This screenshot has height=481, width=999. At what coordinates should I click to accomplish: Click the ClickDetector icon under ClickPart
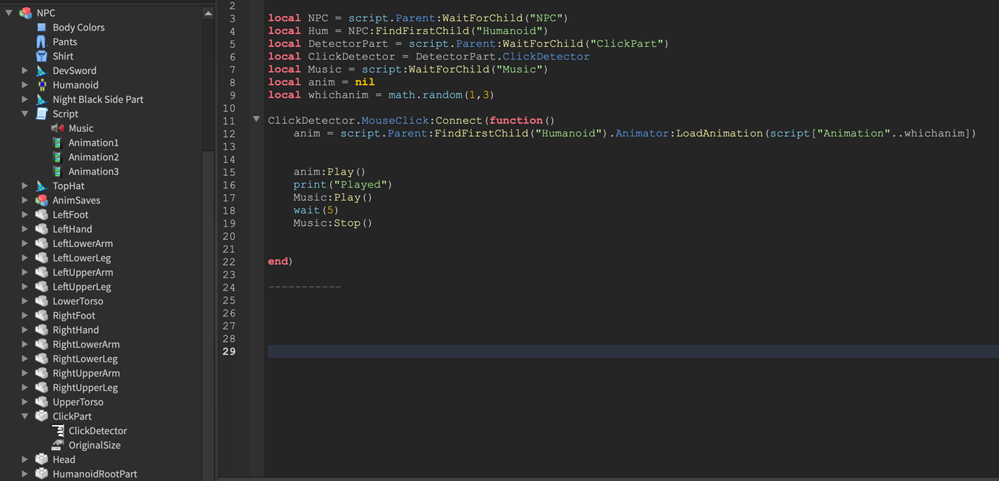(x=59, y=430)
